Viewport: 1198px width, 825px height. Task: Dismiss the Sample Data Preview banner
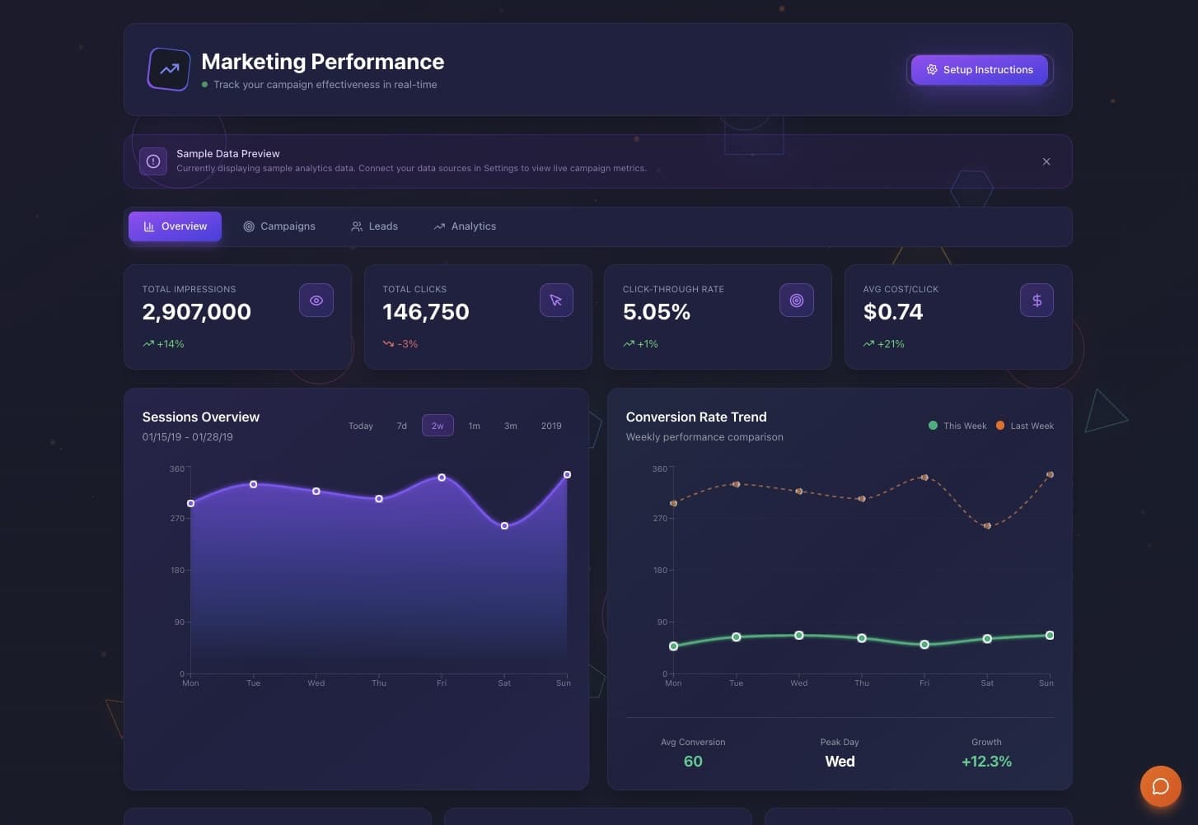pos(1046,161)
